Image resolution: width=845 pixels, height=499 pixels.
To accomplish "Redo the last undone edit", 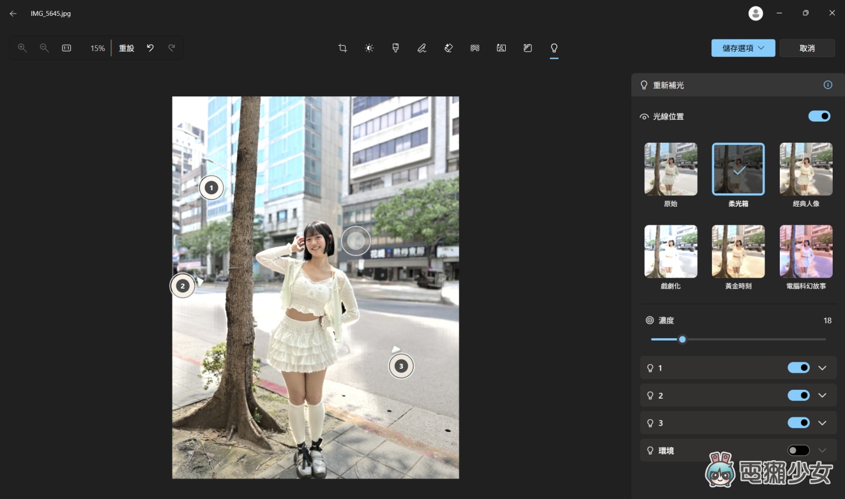I will [x=171, y=48].
